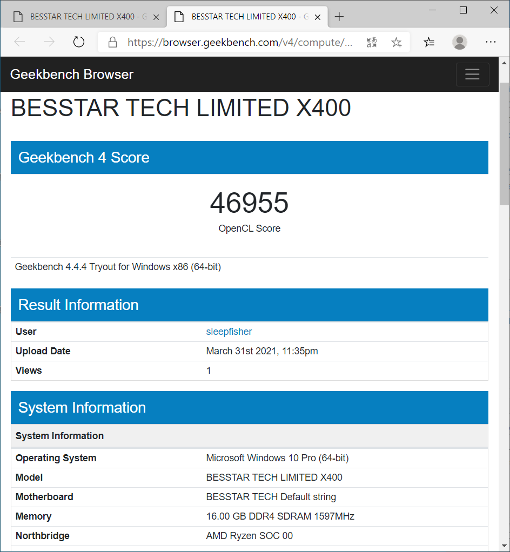Screen dimensions: 510x552
Task: Open the sleepfisher user profile link
Action: (x=229, y=332)
